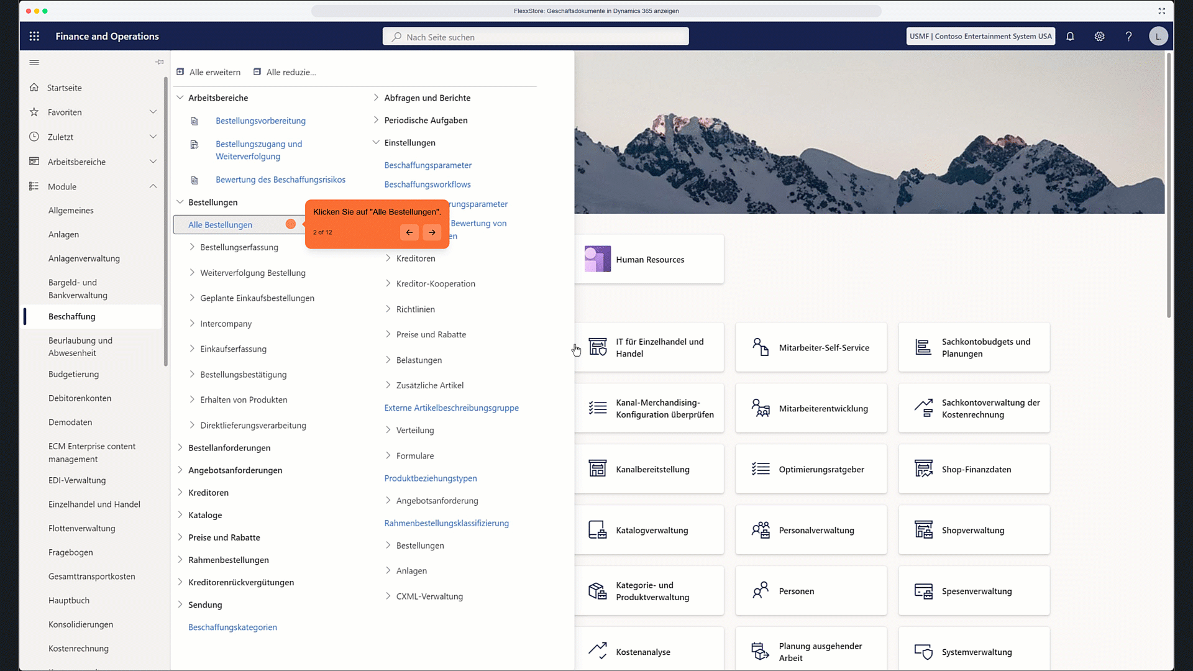Expand Angebotsanforderungen group
The width and height of the screenshot is (1193, 671).
[180, 470]
